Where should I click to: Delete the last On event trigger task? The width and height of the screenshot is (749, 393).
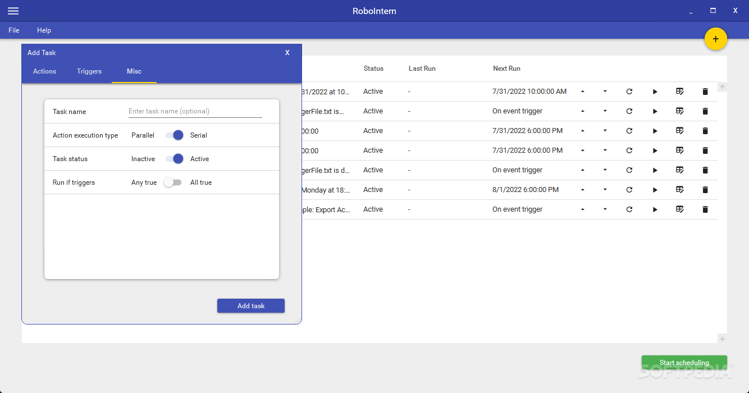click(x=705, y=209)
